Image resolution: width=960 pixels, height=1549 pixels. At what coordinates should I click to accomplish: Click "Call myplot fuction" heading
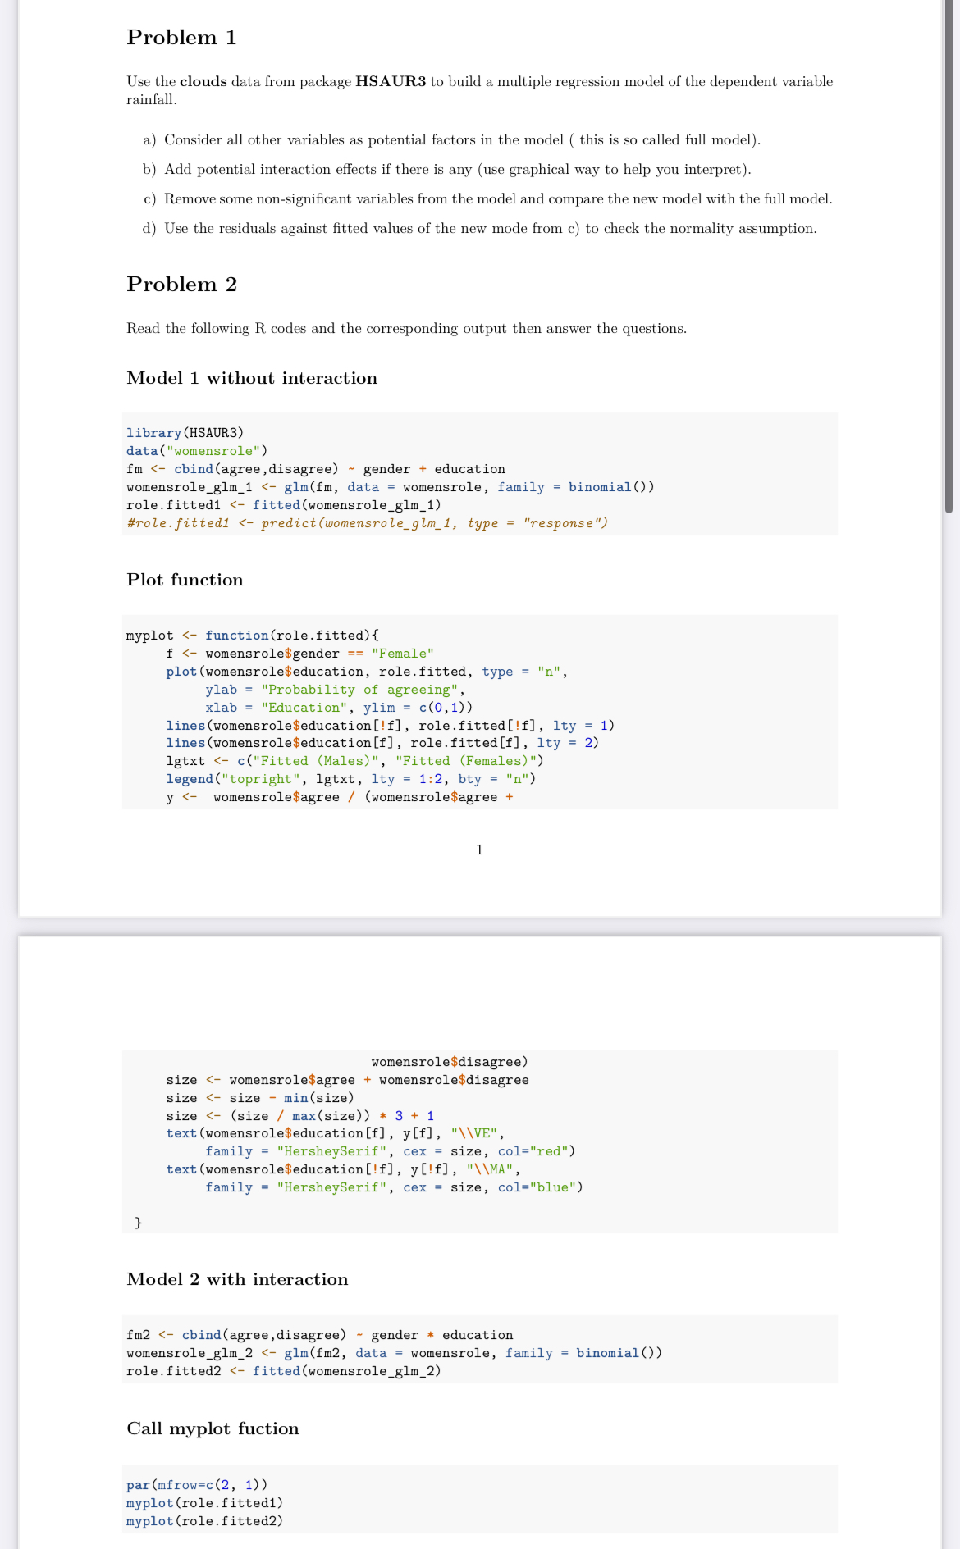(213, 1428)
